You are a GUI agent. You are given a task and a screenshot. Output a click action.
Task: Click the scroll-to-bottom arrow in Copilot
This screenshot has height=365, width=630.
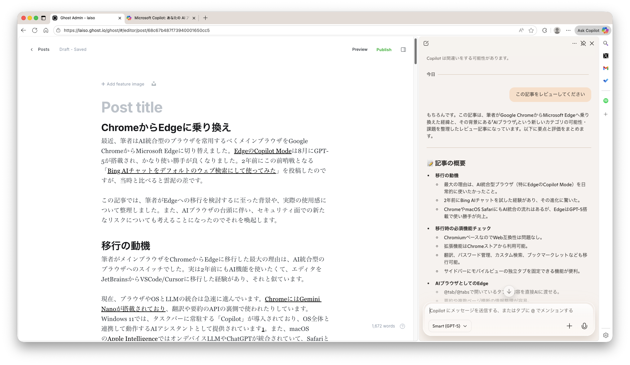click(509, 291)
